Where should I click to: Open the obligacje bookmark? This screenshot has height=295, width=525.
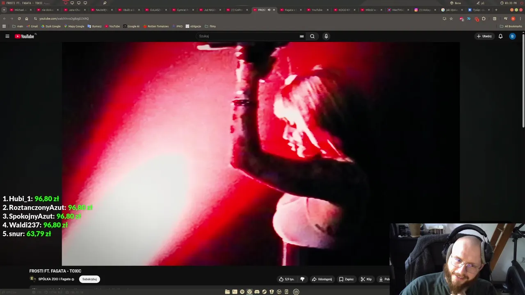(x=193, y=26)
